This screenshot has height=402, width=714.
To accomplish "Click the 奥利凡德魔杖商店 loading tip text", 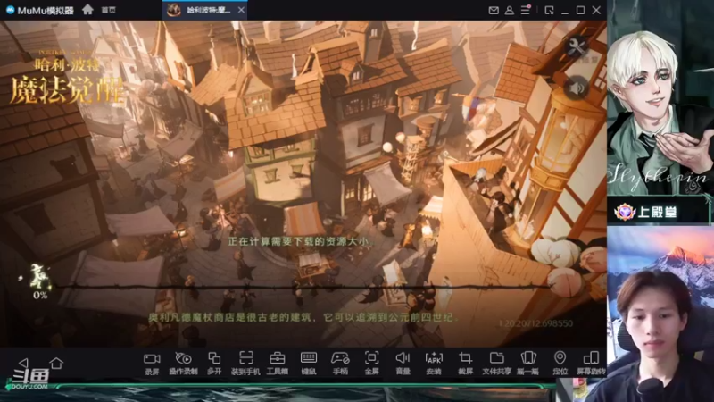I will pyautogui.click(x=303, y=317).
